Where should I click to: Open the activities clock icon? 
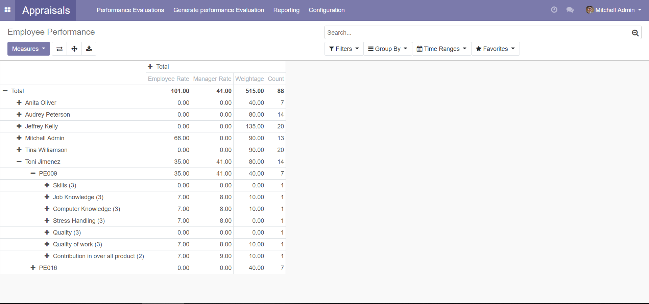point(554,10)
